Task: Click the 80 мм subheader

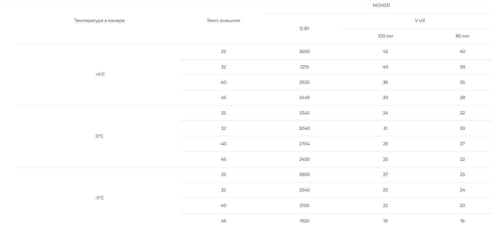Action: pyautogui.click(x=462, y=36)
